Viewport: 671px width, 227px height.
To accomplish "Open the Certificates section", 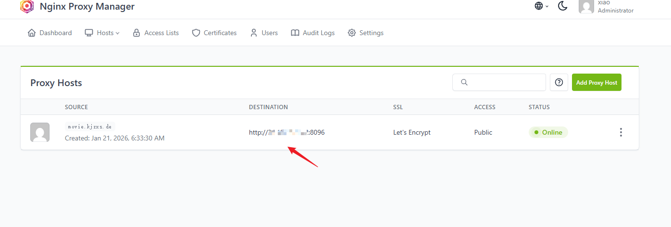I will tap(214, 33).
